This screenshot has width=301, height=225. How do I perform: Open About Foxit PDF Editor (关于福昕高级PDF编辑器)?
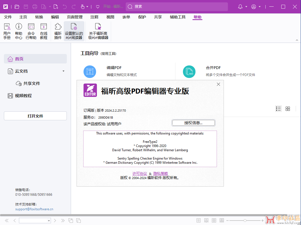pyautogui.click(x=98, y=31)
